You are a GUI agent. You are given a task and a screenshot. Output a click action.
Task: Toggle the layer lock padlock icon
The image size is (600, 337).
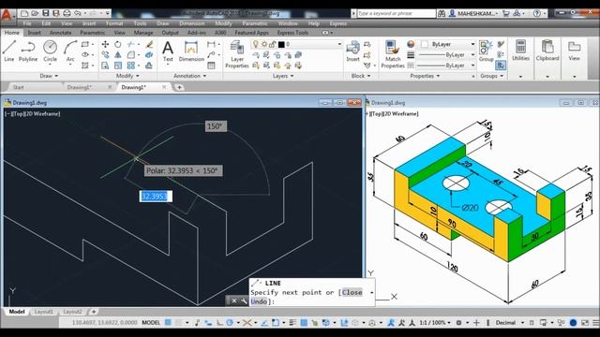272,44
